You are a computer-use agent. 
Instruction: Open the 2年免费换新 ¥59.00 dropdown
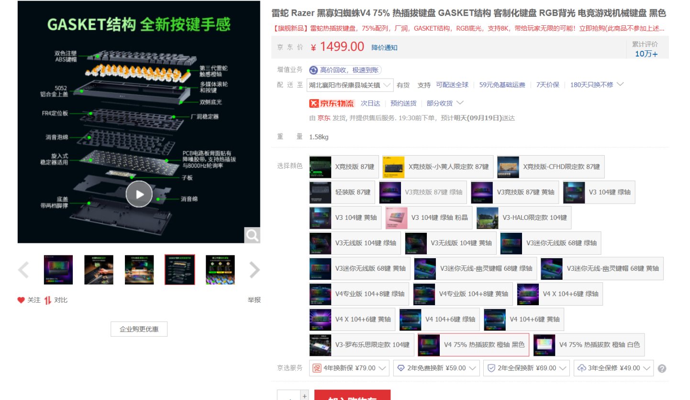coord(436,368)
